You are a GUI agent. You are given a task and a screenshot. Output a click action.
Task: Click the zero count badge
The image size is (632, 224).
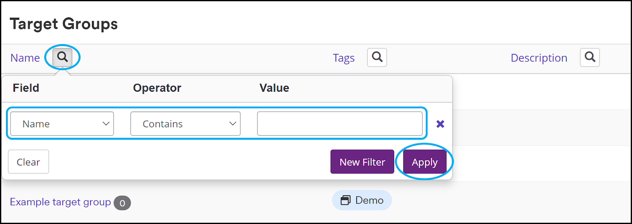click(122, 203)
